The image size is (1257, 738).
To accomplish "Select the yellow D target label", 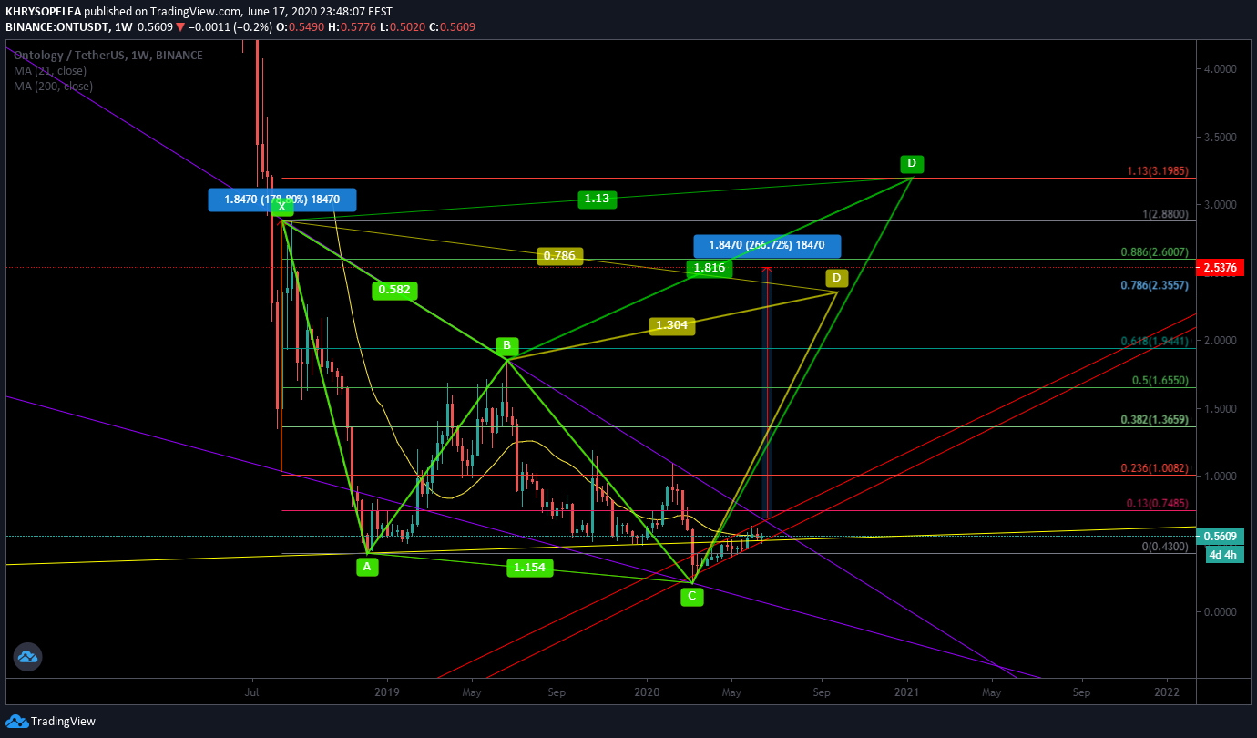I will tap(837, 277).
